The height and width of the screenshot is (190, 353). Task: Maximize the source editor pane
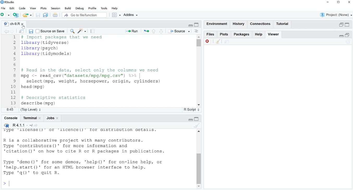point(197,25)
